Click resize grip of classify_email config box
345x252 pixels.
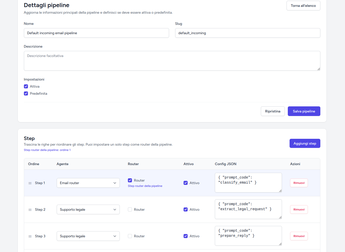point(280,191)
